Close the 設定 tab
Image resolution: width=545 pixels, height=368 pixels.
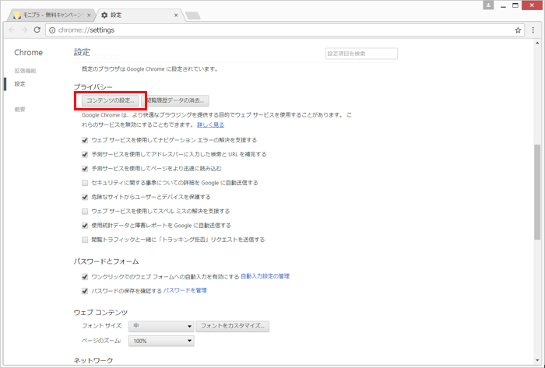click(x=176, y=16)
